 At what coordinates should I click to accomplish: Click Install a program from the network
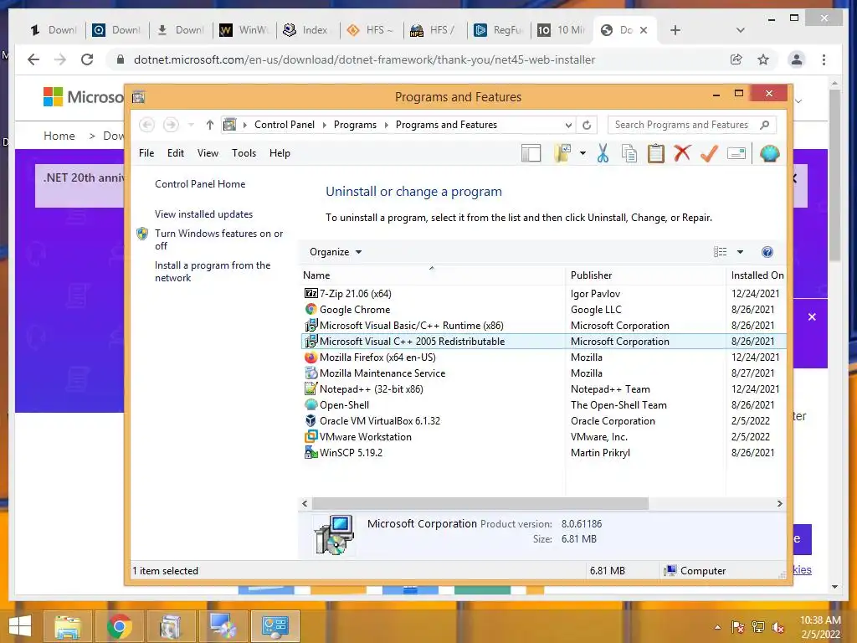[212, 271]
